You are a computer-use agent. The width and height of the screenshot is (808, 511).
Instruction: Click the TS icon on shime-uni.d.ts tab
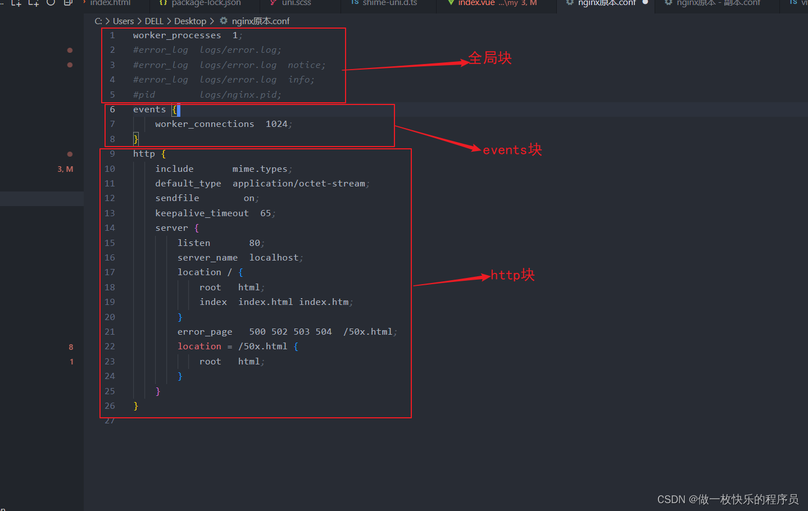click(x=355, y=2)
